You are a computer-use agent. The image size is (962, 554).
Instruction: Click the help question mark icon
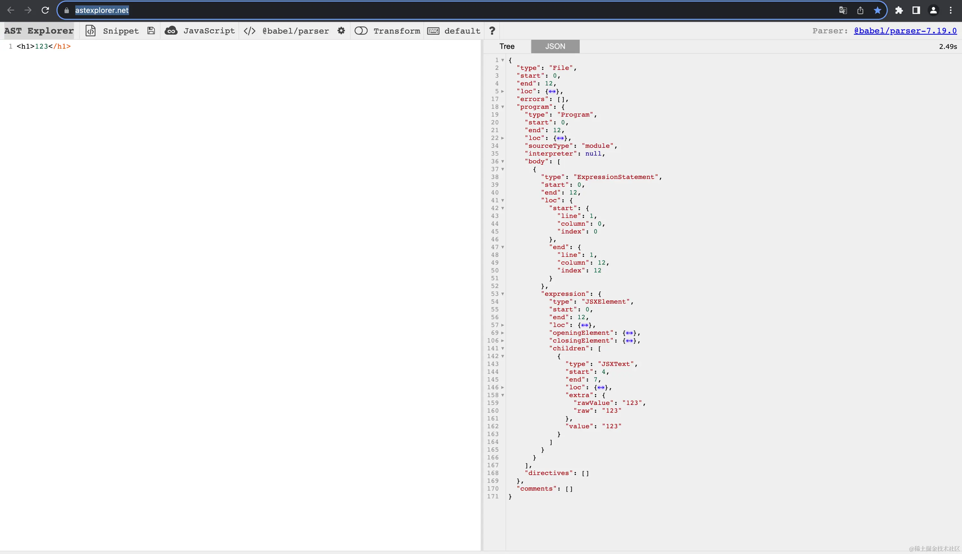[492, 31]
